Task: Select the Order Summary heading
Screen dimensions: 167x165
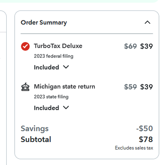Action: 44,23
